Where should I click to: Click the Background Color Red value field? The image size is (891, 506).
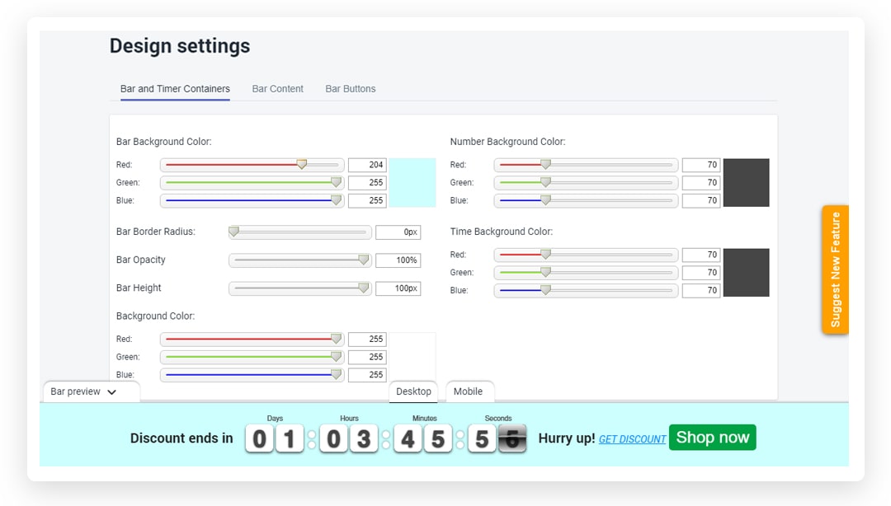tap(368, 339)
